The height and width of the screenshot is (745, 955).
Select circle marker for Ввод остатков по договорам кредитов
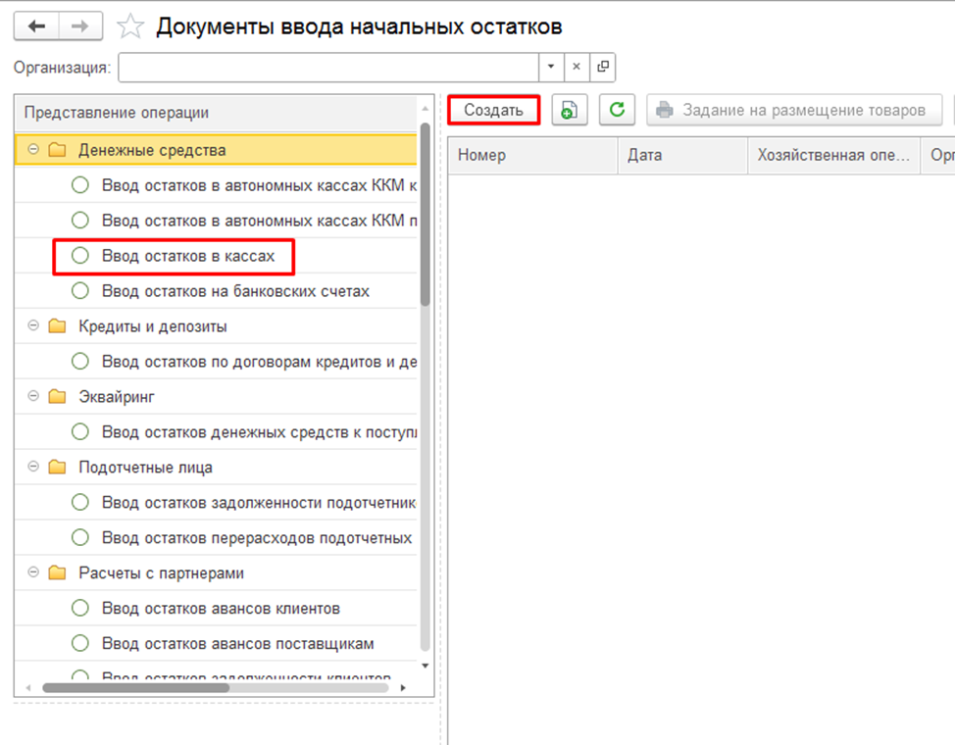pyautogui.click(x=80, y=362)
